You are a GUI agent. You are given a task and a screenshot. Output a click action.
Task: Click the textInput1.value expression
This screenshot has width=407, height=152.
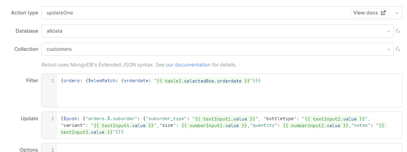point(225,119)
